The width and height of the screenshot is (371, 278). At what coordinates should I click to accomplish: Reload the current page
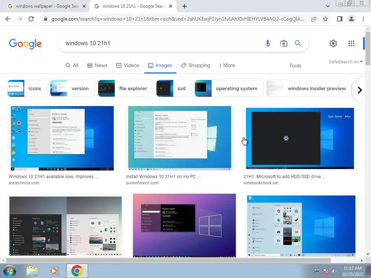[x=31, y=19]
